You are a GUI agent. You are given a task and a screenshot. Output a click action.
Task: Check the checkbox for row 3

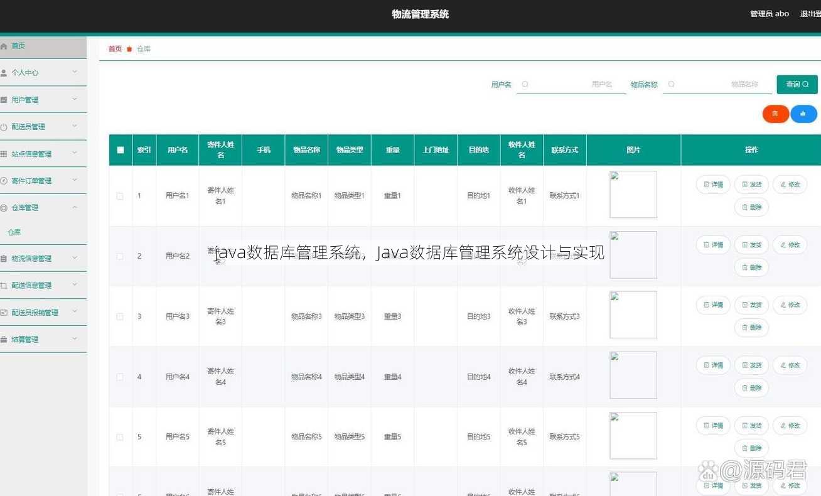coord(120,316)
